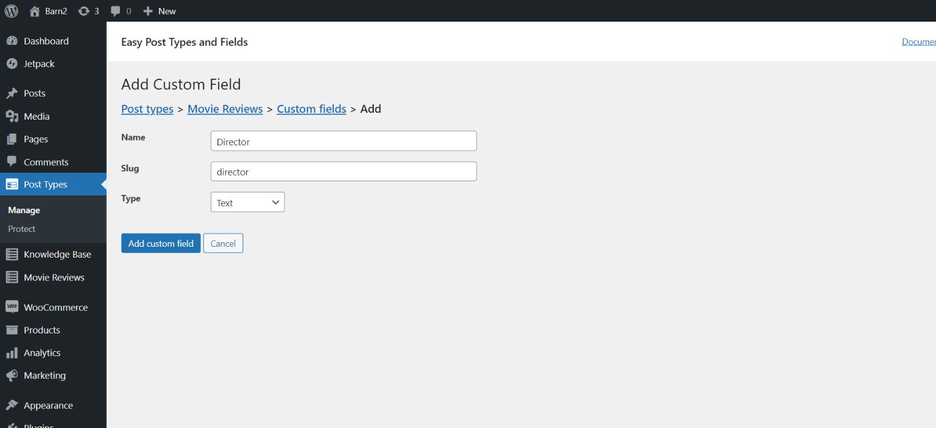
Task: Open Media library via its sidebar icon
Action: pos(13,116)
